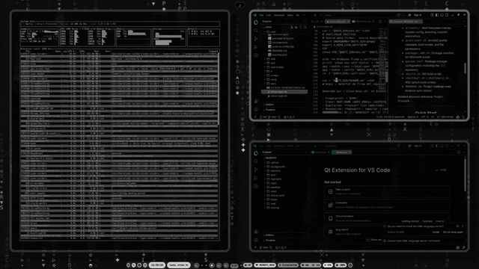Switch to the xinux-keys.sh editor tab
The width and height of the screenshot is (479, 269).
click(337, 22)
